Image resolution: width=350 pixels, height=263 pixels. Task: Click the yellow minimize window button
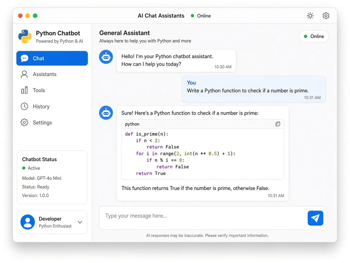pyautogui.click(x=28, y=16)
